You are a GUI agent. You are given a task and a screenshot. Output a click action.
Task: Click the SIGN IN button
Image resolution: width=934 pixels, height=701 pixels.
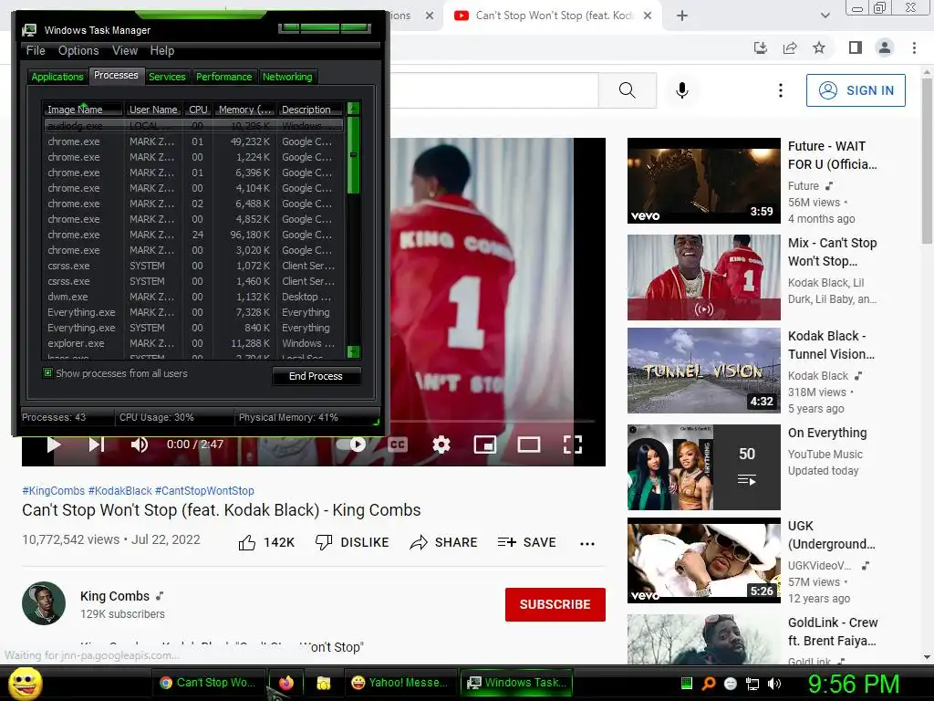pyautogui.click(x=856, y=90)
